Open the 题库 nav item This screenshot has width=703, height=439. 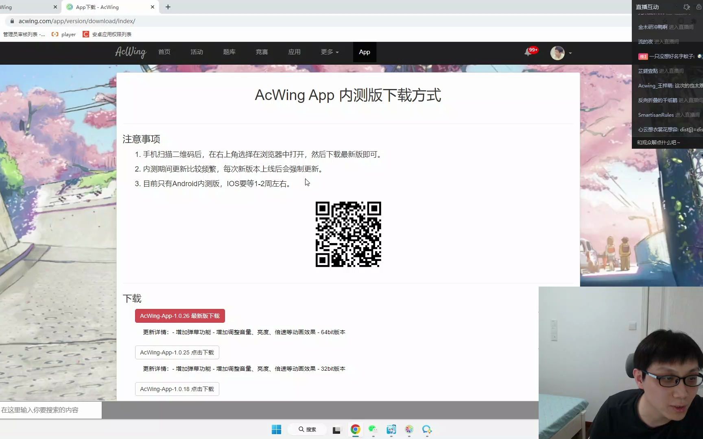pyautogui.click(x=229, y=52)
